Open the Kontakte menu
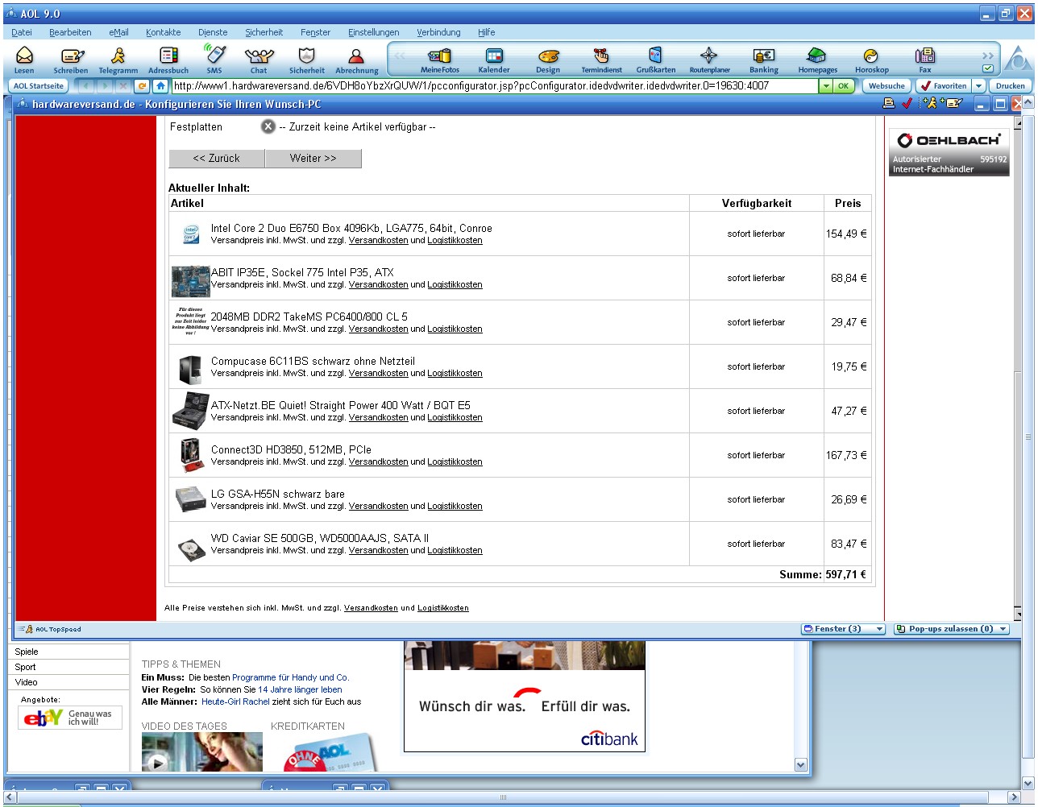Viewport: 1038px width, 807px height. (164, 32)
